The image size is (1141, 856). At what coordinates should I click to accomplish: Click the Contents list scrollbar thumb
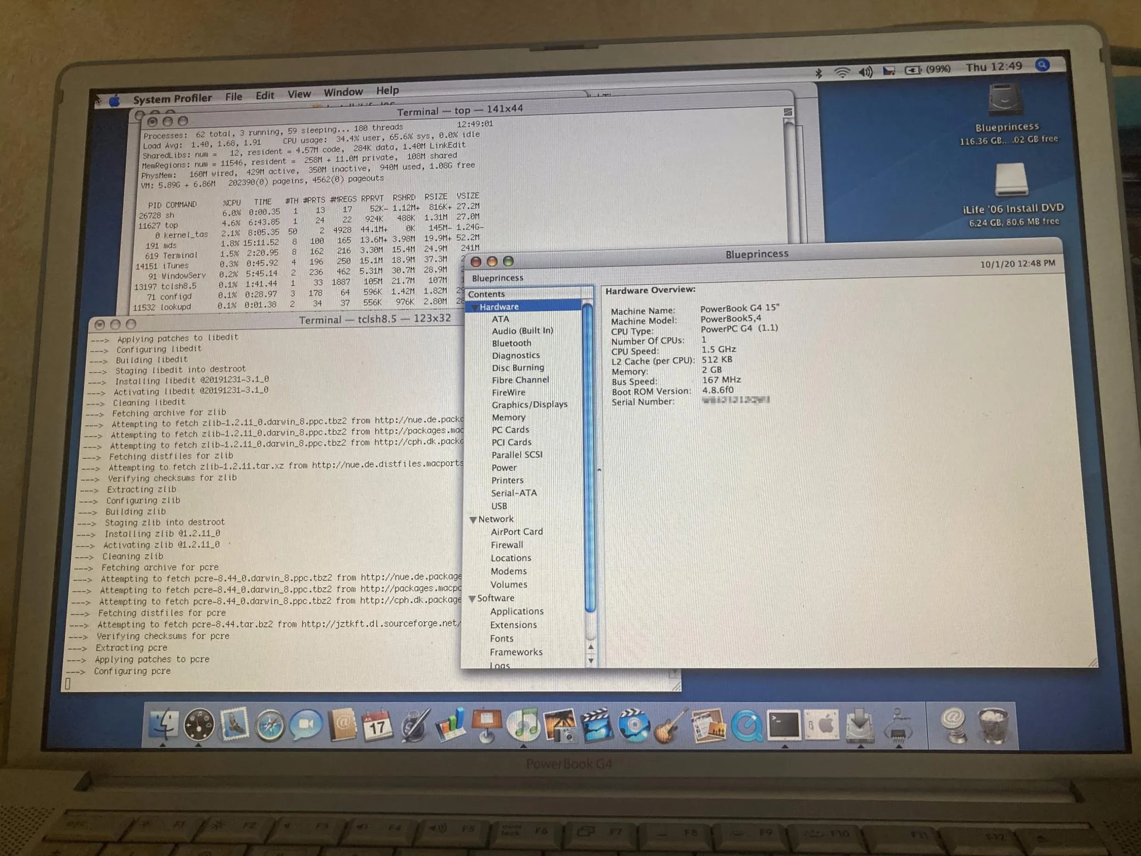tap(588, 457)
